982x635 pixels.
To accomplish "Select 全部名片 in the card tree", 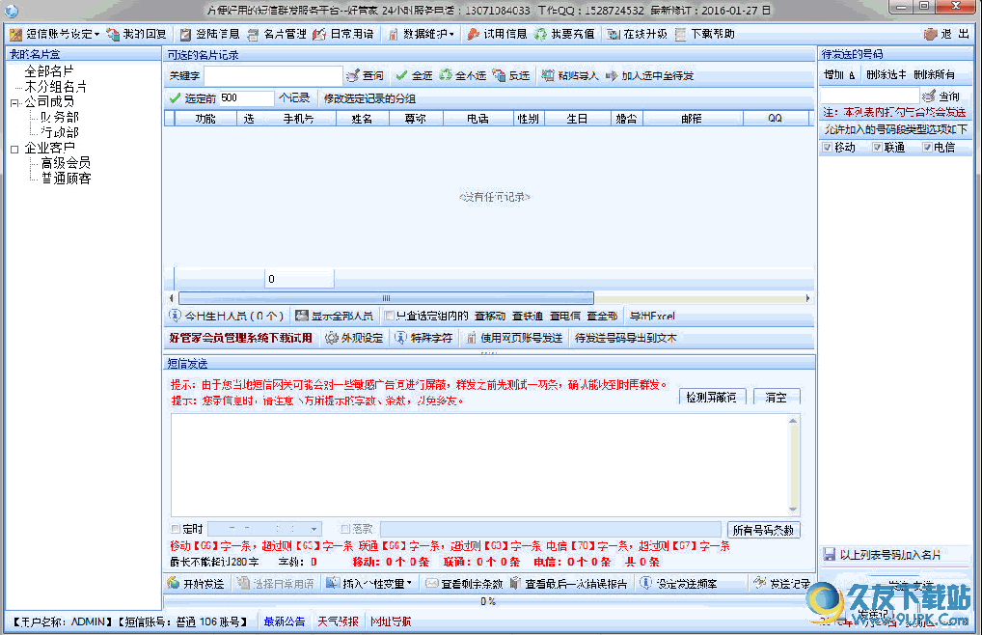I will 49,71.
